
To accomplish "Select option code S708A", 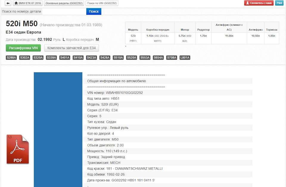I will [x=172, y=58].
